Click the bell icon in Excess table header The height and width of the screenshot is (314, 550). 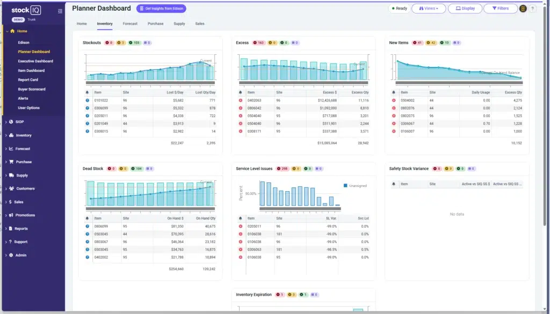tap(240, 92)
